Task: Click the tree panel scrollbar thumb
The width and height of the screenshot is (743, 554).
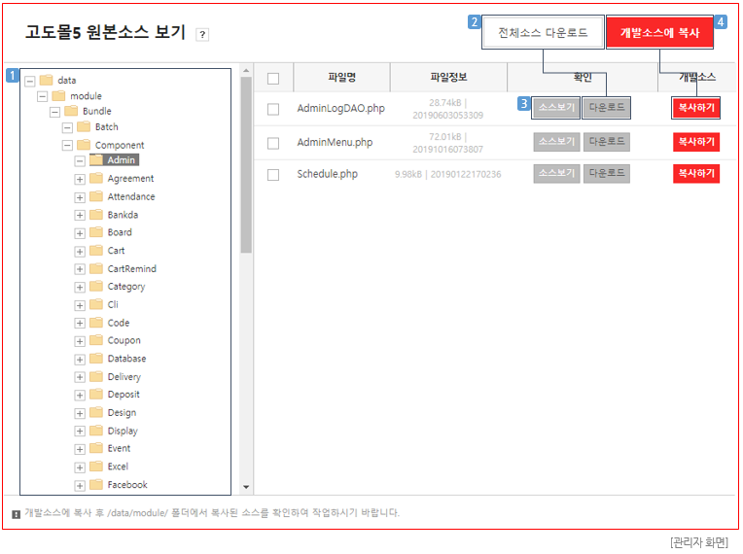Action: pyautogui.click(x=246, y=165)
